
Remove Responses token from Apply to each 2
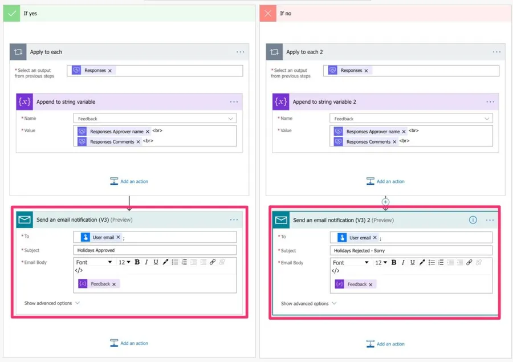coord(366,71)
